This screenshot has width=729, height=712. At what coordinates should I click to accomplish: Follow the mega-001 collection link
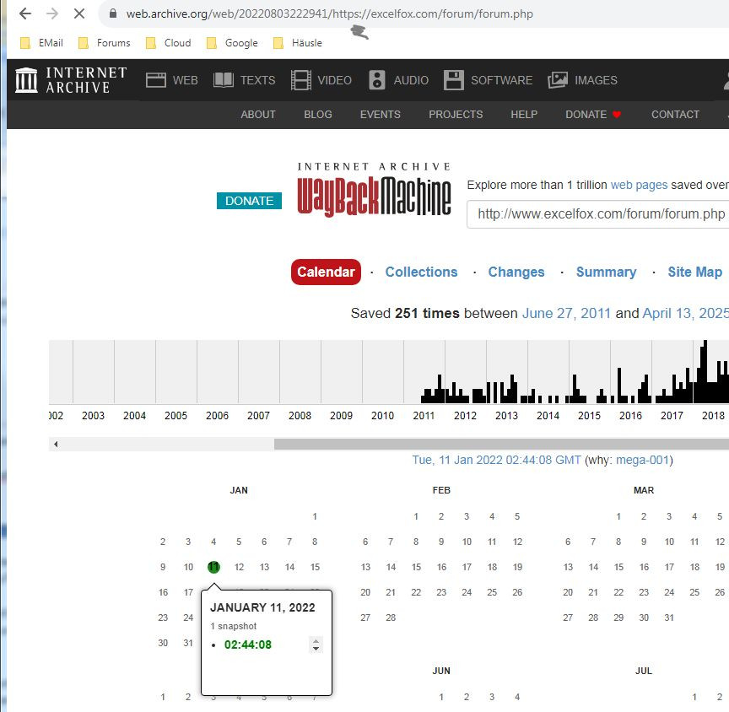tap(643, 460)
